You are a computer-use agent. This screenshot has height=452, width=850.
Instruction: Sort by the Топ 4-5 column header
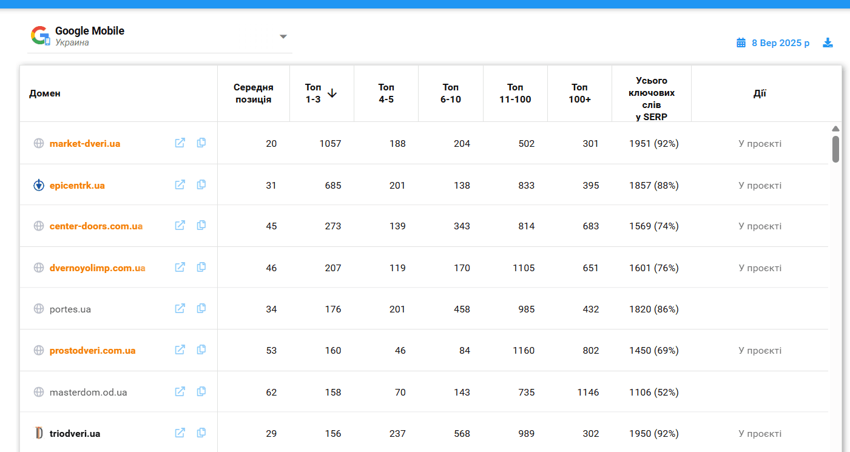click(386, 93)
